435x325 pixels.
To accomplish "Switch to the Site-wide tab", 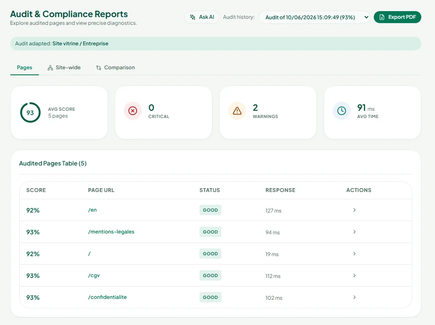I will pos(64,68).
